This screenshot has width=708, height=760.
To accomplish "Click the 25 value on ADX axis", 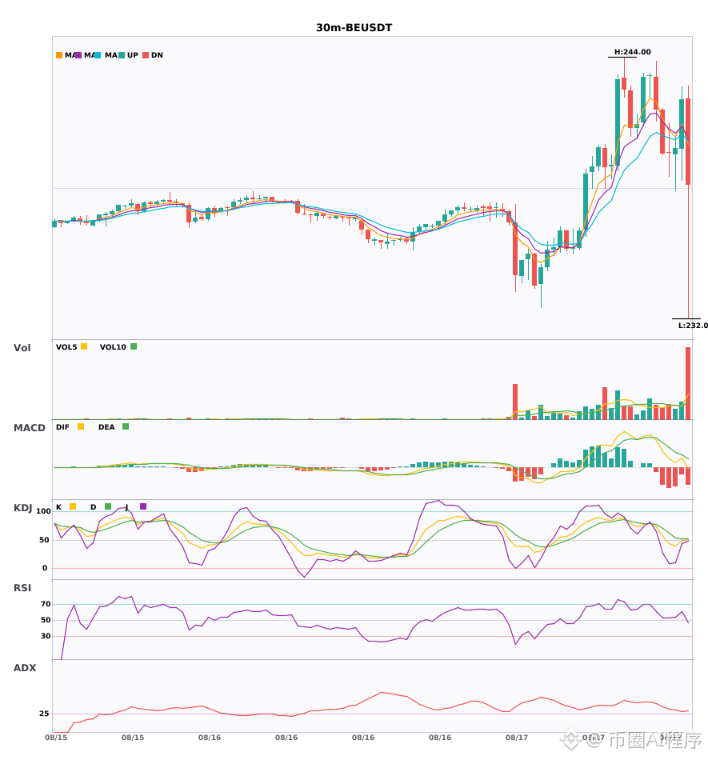I will pyautogui.click(x=44, y=714).
